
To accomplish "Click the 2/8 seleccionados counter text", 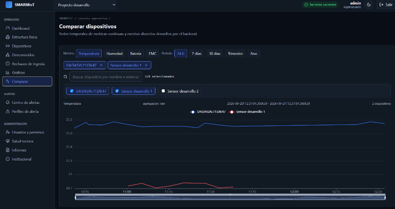I will coord(159,76).
